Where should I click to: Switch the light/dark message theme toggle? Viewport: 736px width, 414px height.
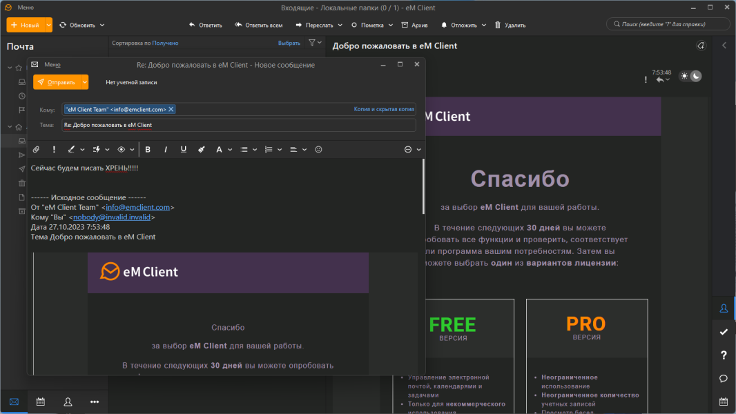[x=690, y=76]
